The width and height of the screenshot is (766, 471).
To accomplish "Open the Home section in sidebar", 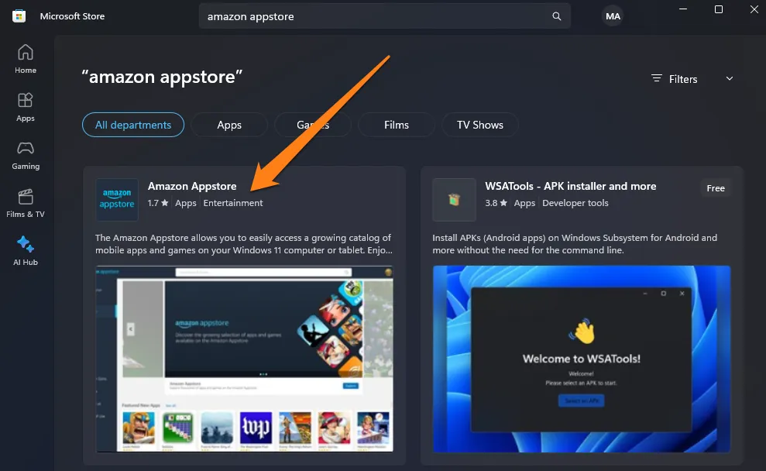I will pyautogui.click(x=26, y=59).
